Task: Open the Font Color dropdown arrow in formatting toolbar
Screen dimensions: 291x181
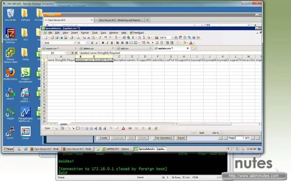Action: [194, 43]
